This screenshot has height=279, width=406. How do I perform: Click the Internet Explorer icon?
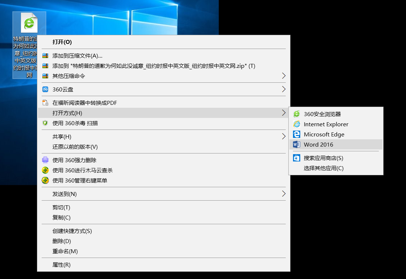tap(297, 124)
